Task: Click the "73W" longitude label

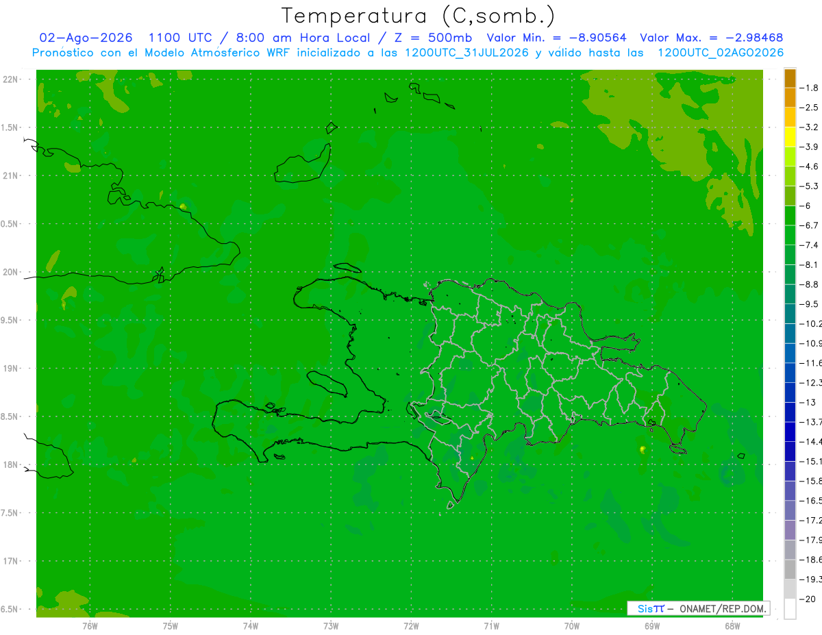Action: tap(331, 626)
